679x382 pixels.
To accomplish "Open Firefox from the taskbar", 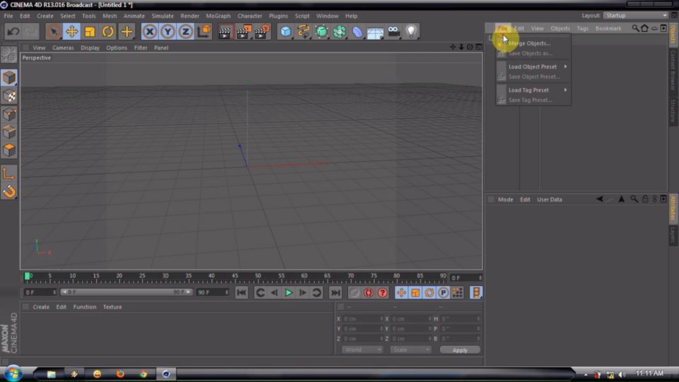I will tap(120, 374).
